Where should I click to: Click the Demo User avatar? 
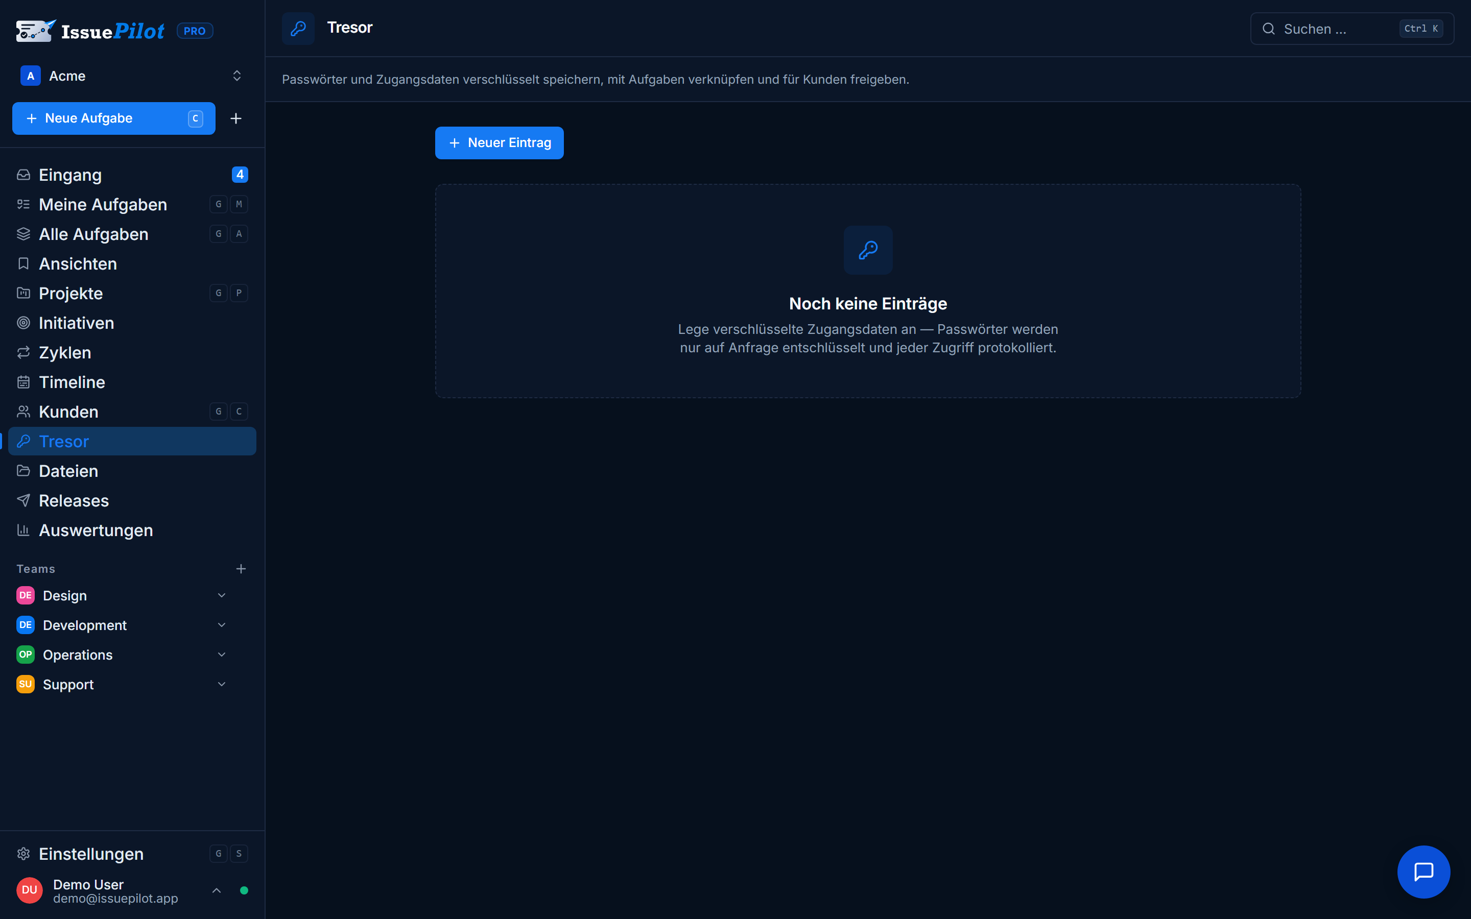point(29,890)
